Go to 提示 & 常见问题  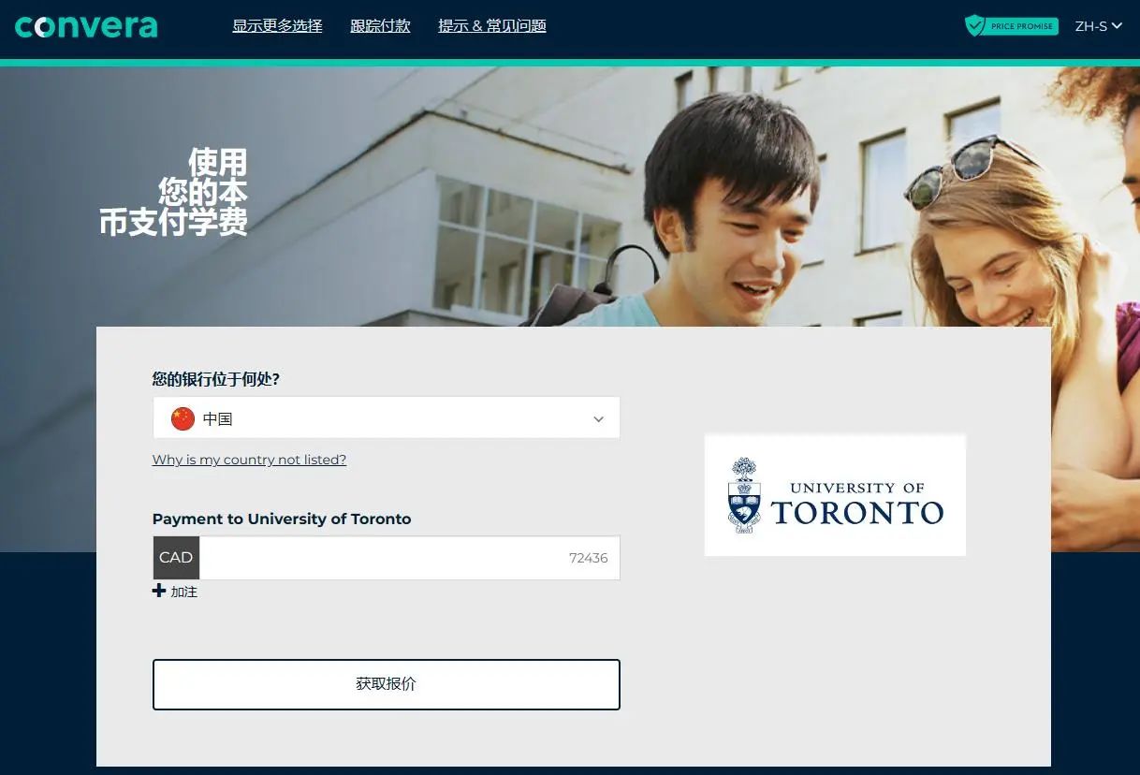pos(492,26)
